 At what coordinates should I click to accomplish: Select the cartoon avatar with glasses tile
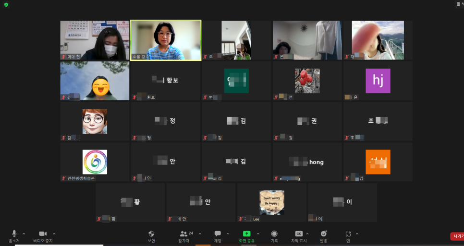(x=95, y=121)
